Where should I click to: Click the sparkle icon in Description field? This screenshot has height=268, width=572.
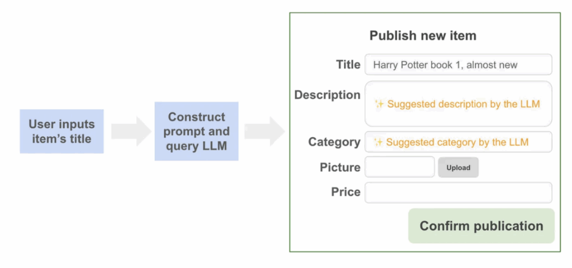(379, 104)
